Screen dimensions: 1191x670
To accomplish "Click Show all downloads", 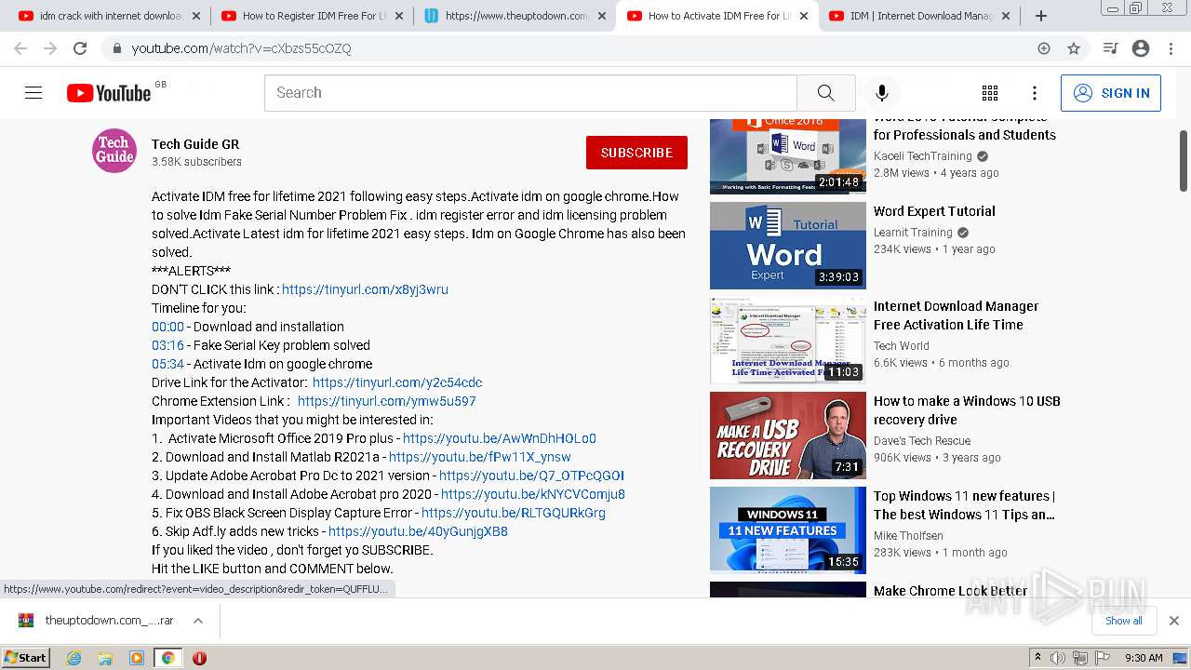I will pos(1124,621).
